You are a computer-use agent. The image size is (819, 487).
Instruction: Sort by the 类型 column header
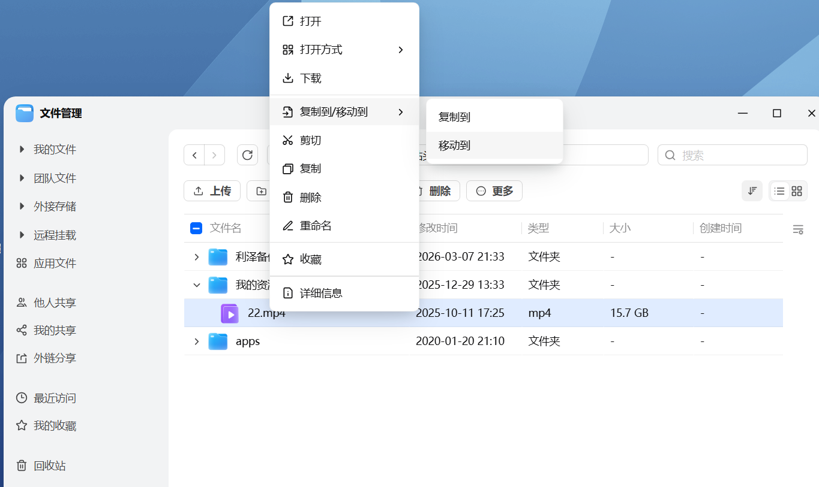pyautogui.click(x=539, y=228)
